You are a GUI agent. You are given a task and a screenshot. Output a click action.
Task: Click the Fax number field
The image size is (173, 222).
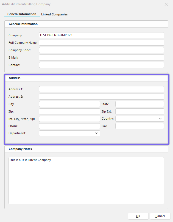point(139,126)
